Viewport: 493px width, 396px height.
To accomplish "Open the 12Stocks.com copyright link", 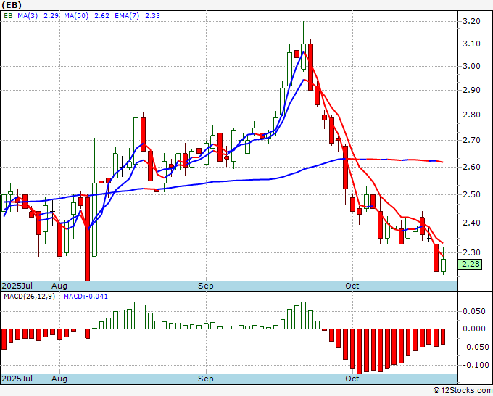I will tap(463, 391).
